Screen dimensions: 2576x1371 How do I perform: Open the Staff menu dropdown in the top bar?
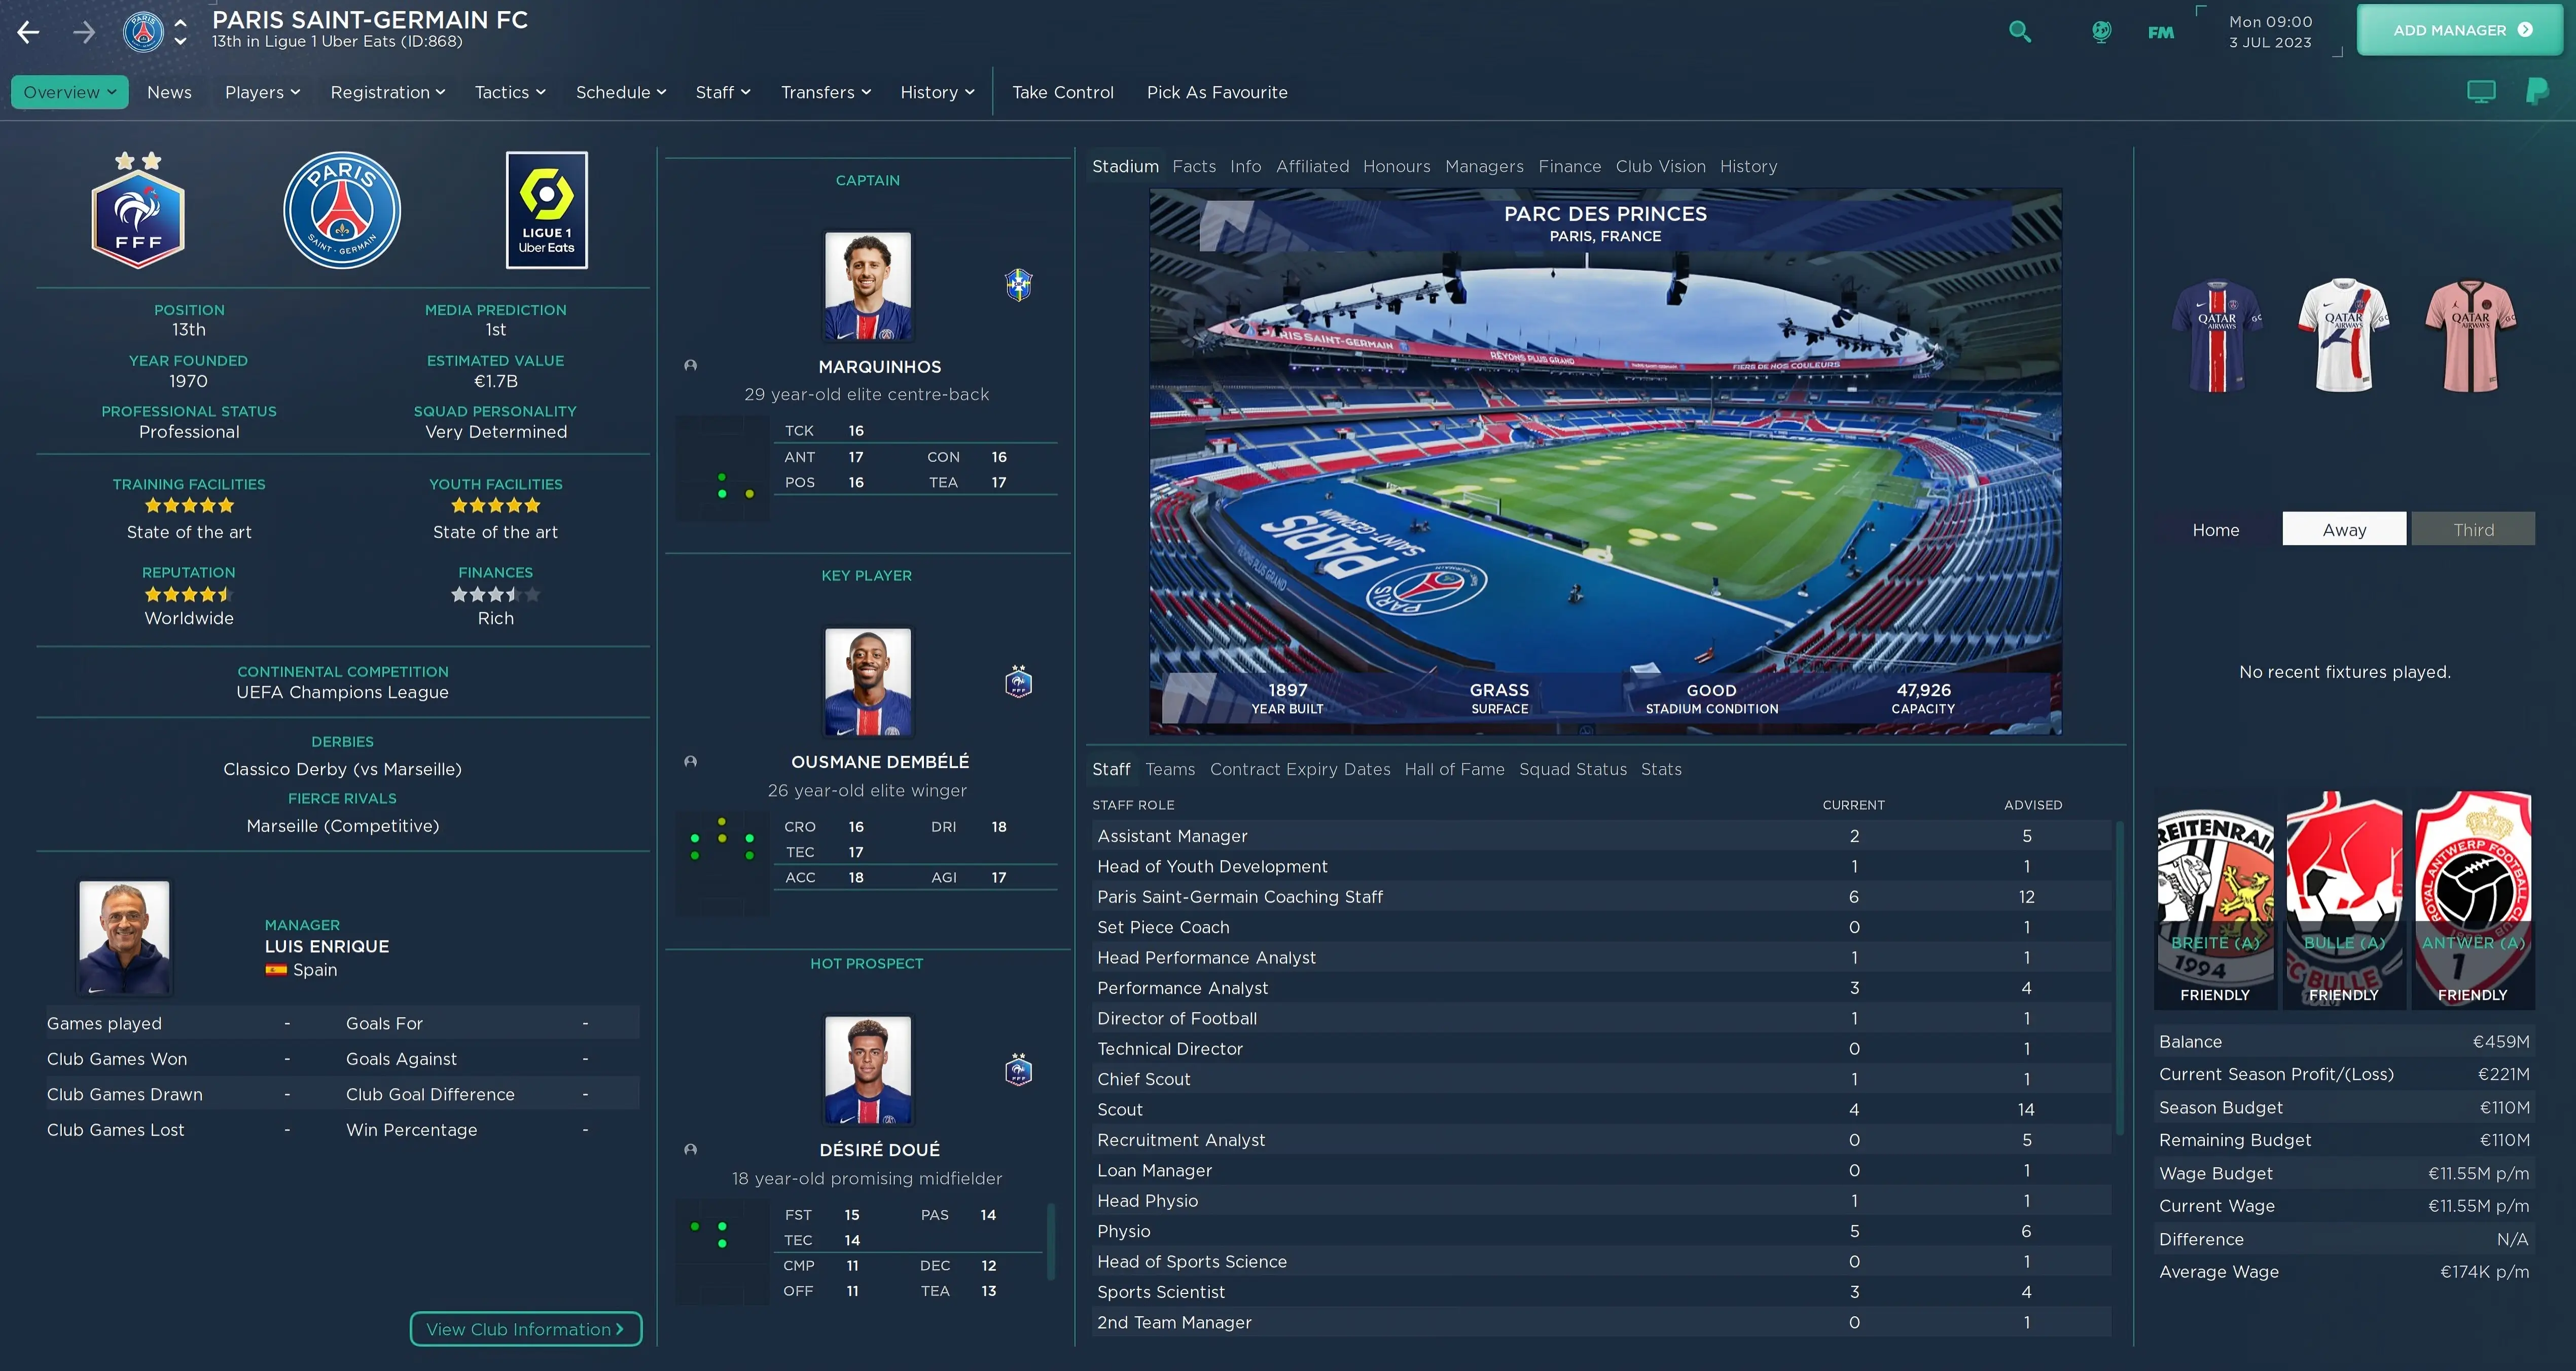pos(723,92)
